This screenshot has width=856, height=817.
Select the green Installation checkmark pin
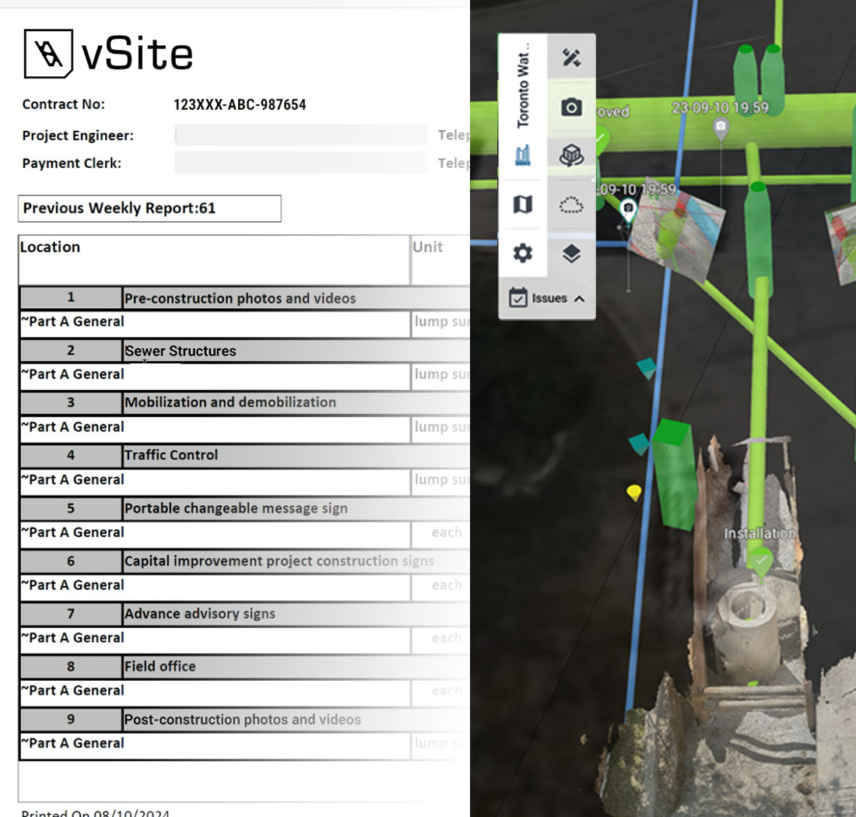point(761,559)
